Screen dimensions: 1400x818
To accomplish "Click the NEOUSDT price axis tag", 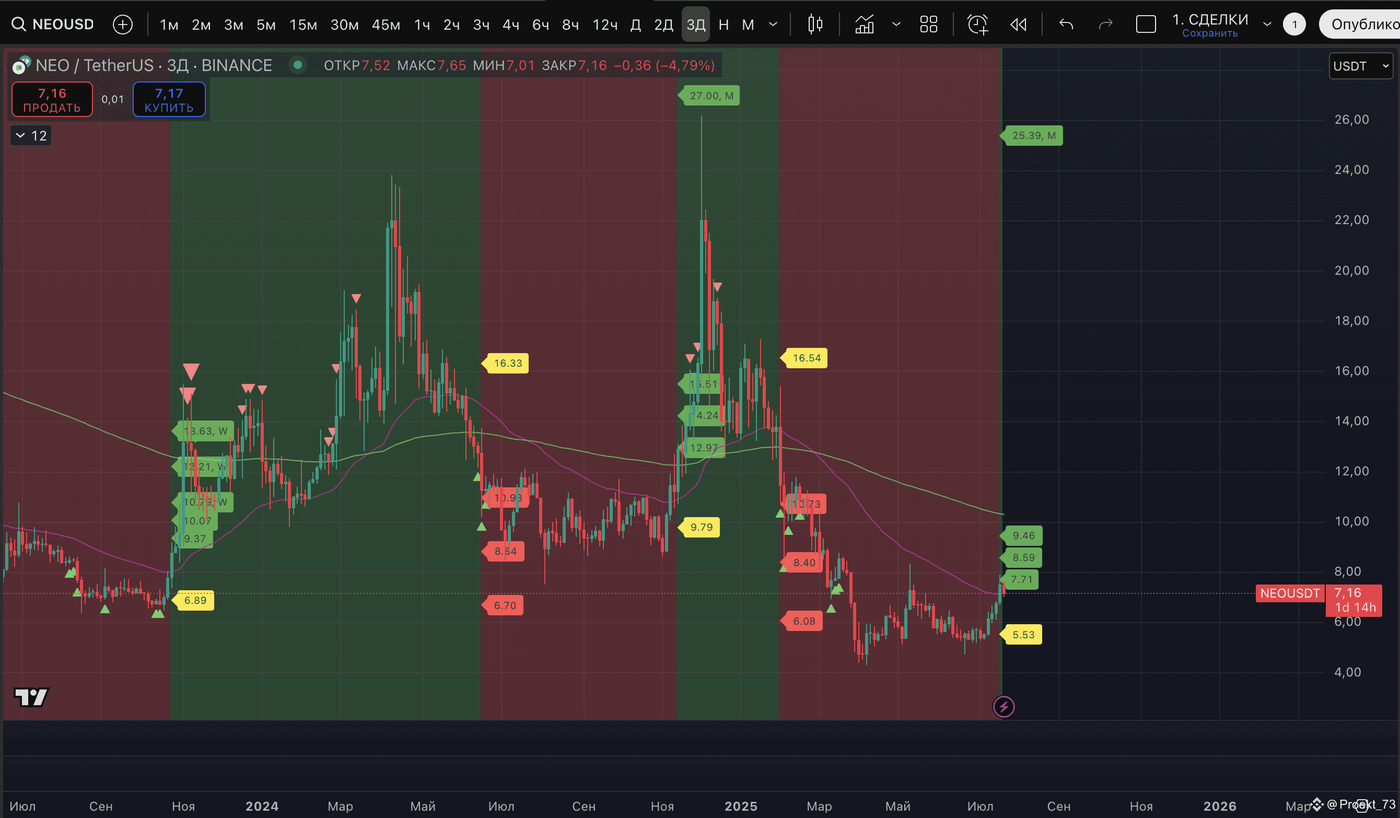I will pyautogui.click(x=1289, y=593).
